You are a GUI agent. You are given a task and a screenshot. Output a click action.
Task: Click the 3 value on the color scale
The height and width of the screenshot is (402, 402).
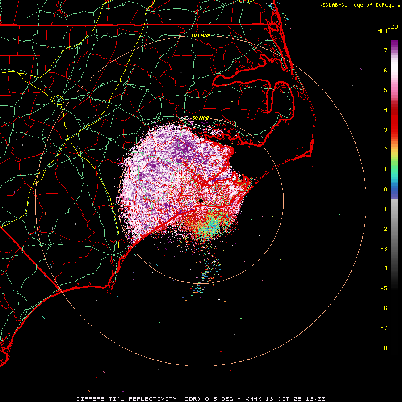385,130
